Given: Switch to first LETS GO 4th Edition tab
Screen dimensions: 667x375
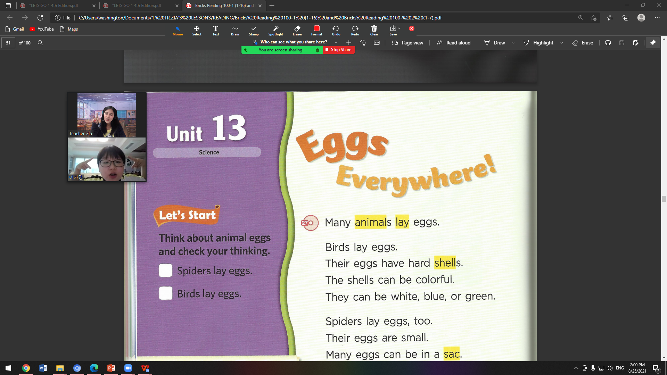Looking at the screenshot, I should point(58,6).
